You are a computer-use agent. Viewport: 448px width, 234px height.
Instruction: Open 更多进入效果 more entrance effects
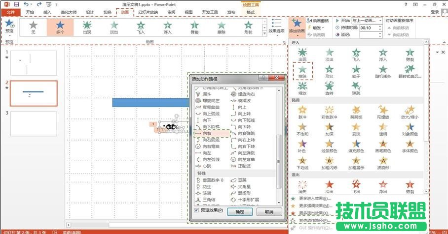[314, 199]
